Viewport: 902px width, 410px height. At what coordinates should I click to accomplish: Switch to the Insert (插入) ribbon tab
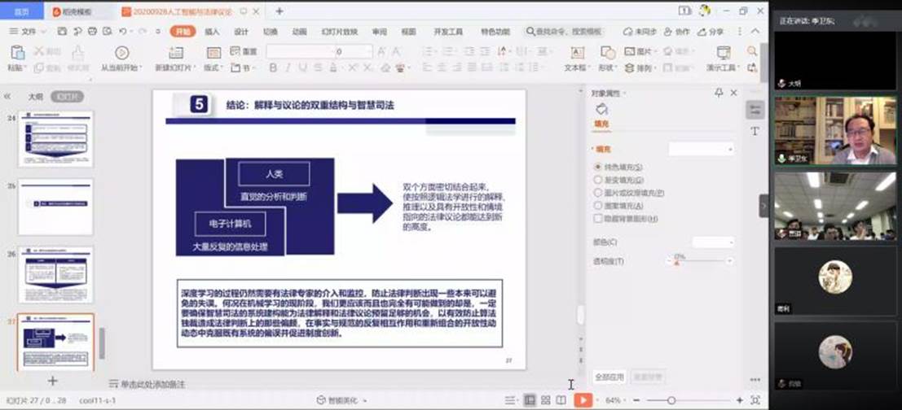(212, 32)
